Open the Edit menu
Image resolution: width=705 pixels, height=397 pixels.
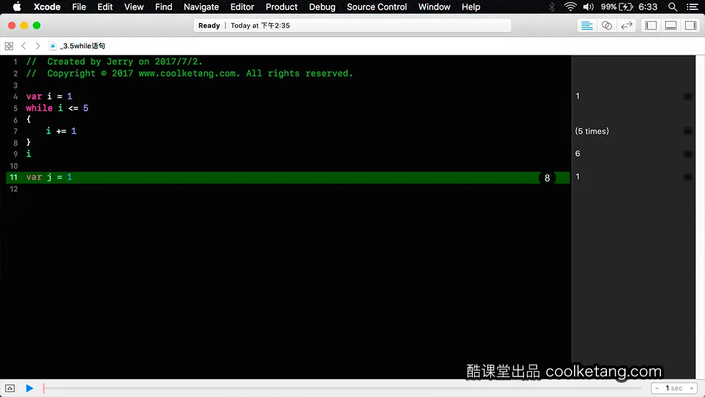pyautogui.click(x=105, y=7)
